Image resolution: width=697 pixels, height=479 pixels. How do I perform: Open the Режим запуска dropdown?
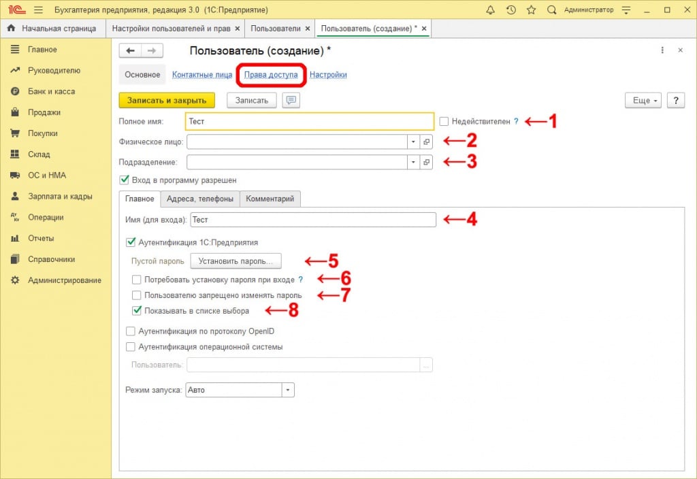(288, 391)
